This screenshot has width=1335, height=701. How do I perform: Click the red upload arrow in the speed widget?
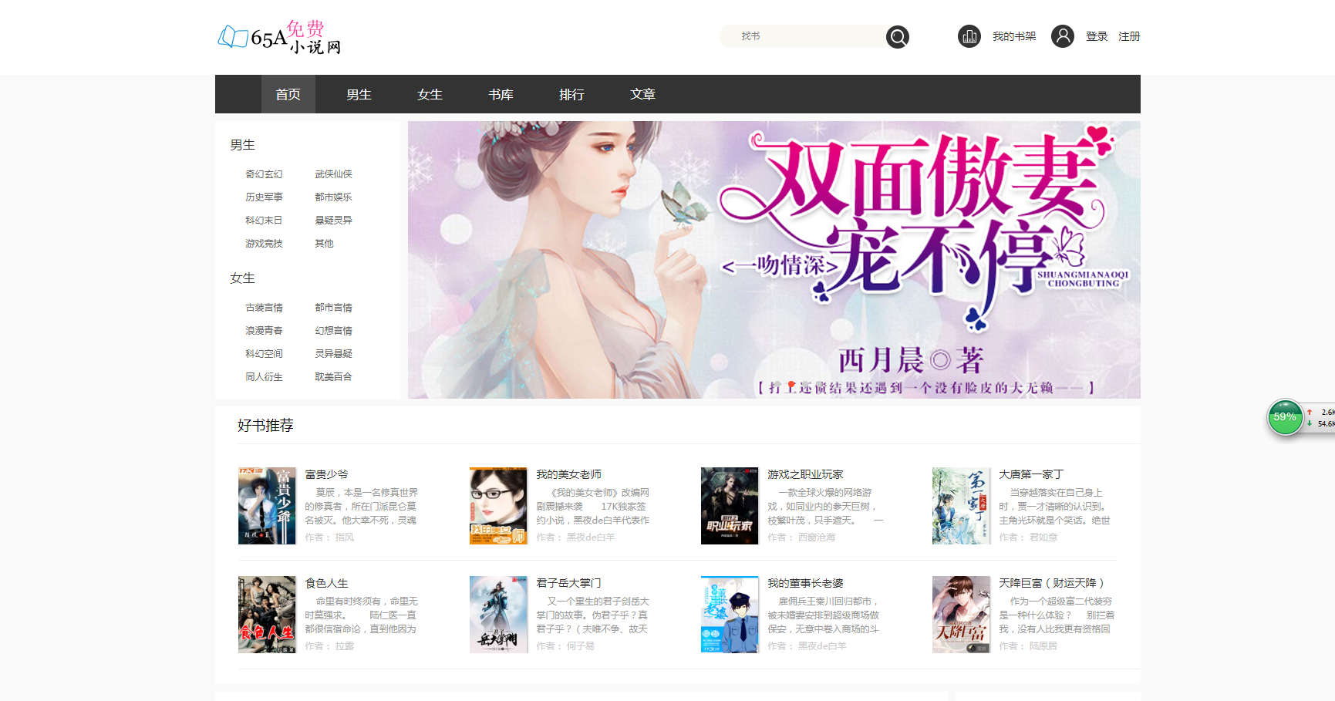point(1310,411)
